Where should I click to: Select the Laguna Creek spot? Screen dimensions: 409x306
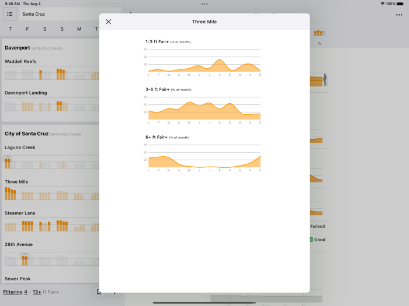tap(20, 147)
